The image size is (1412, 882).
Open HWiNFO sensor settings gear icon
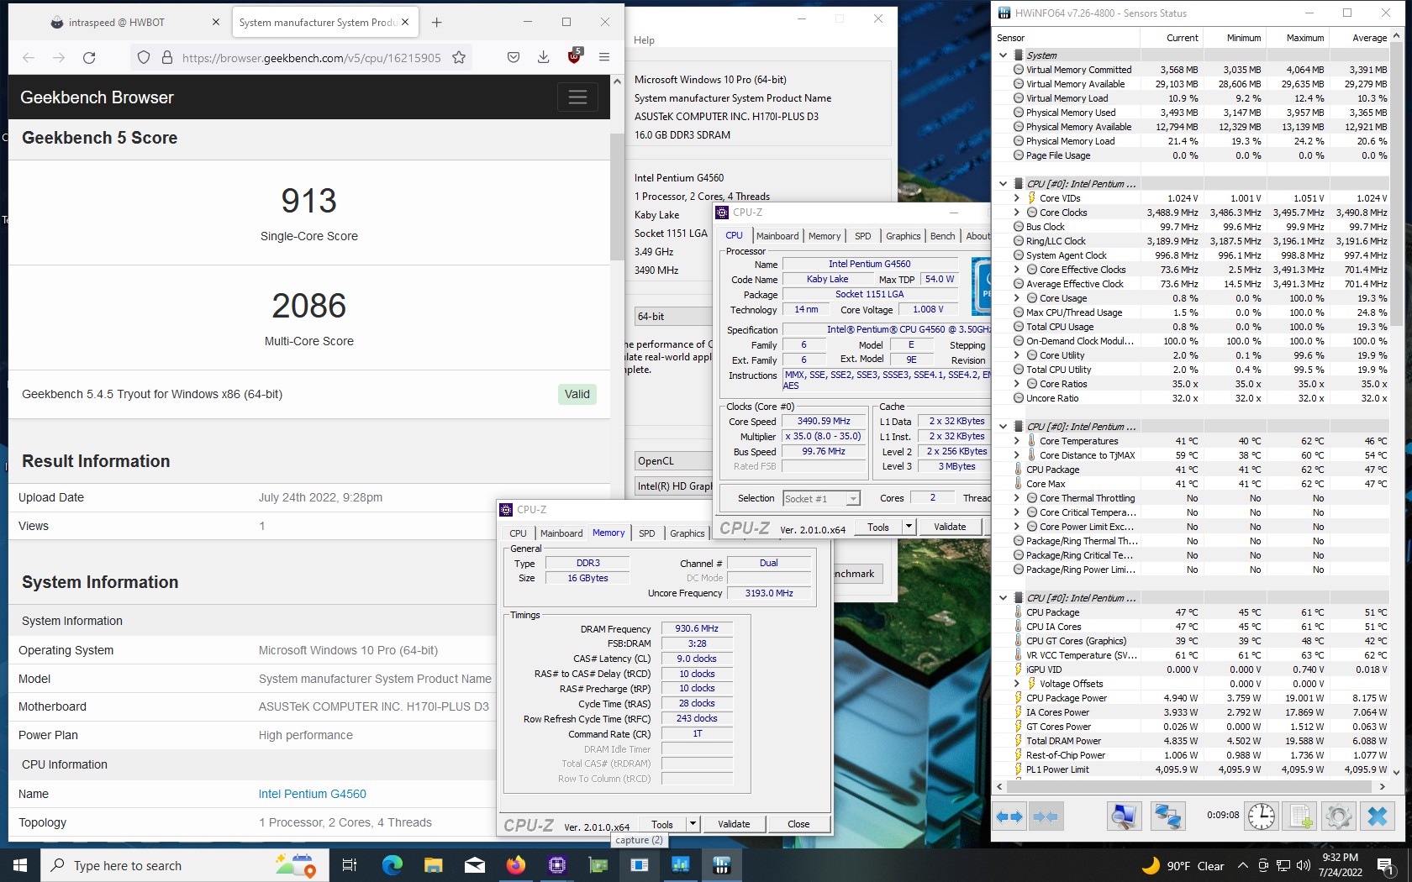click(1338, 816)
